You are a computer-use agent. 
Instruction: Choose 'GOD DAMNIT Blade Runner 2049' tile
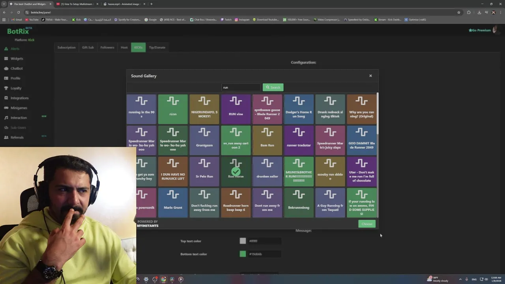click(x=361, y=140)
